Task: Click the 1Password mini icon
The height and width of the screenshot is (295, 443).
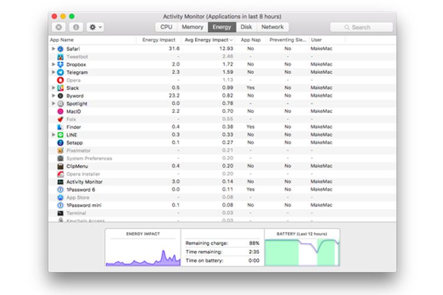Action: [x=60, y=205]
